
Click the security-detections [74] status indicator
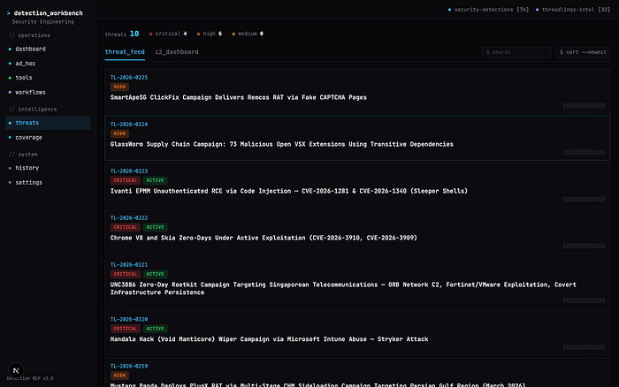point(488,10)
